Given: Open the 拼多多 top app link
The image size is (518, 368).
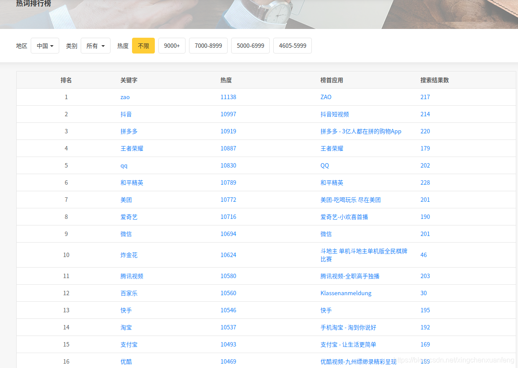Looking at the screenshot, I should pyautogui.click(x=361, y=131).
